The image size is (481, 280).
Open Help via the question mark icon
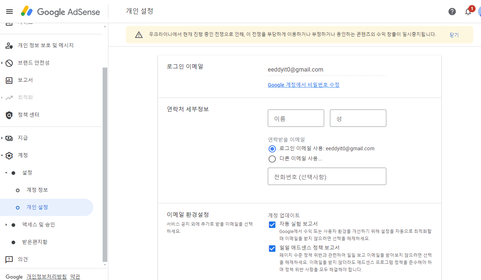(452, 12)
